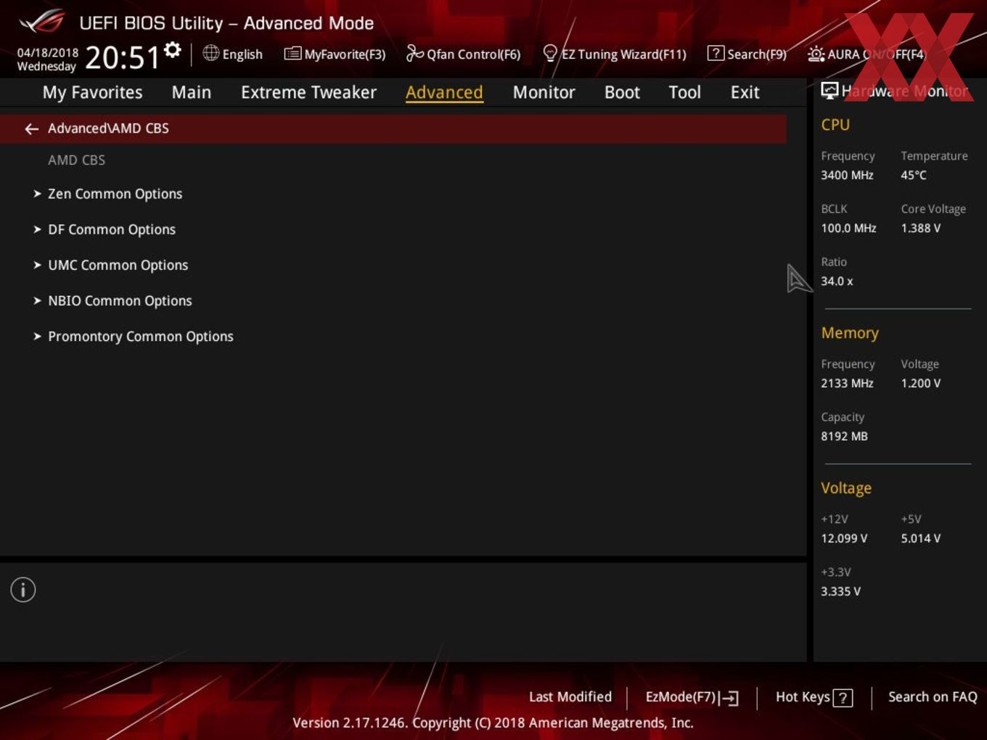Click the 20:51 clock time
This screenshot has width=987, height=740.
[x=122, y=57]
